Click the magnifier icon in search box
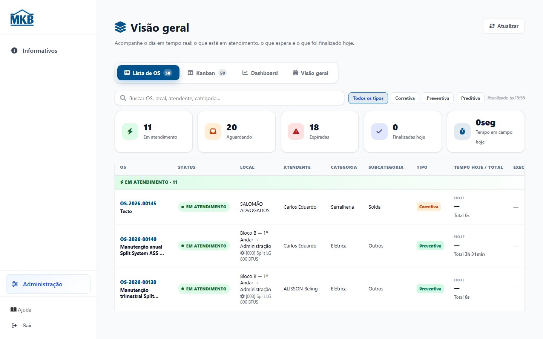 coord(123,98)
